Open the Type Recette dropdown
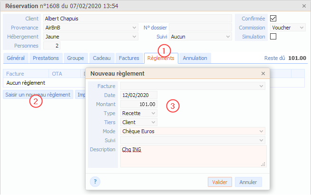This screenshot has height=195, width=311. point(138,113)
